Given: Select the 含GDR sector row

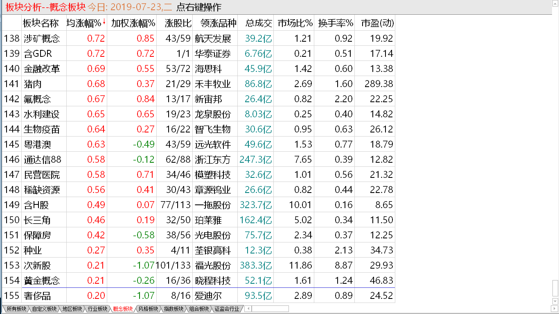Looking at the screenshot, I should coord(198,54).
